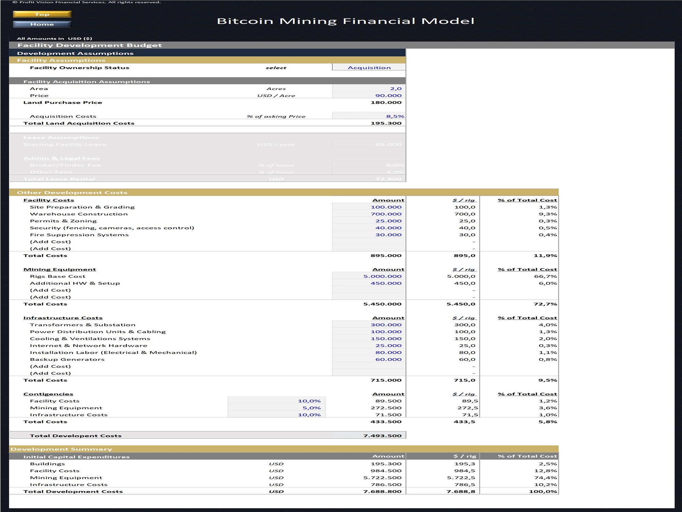Click the Rigs Base Cost amount cell
Screen dimensions: 682x512
pos(368,276)
